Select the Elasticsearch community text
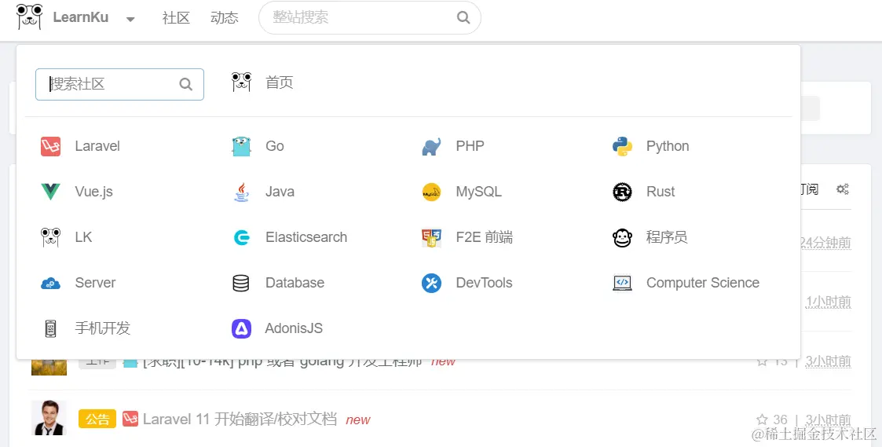Viewport: 882px width, 447px height. click(x=306, y=237)
